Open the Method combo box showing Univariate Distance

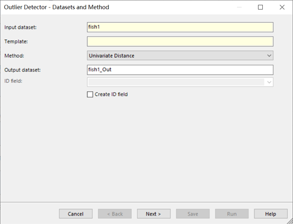pyautogui.click(x=180, y=56)
